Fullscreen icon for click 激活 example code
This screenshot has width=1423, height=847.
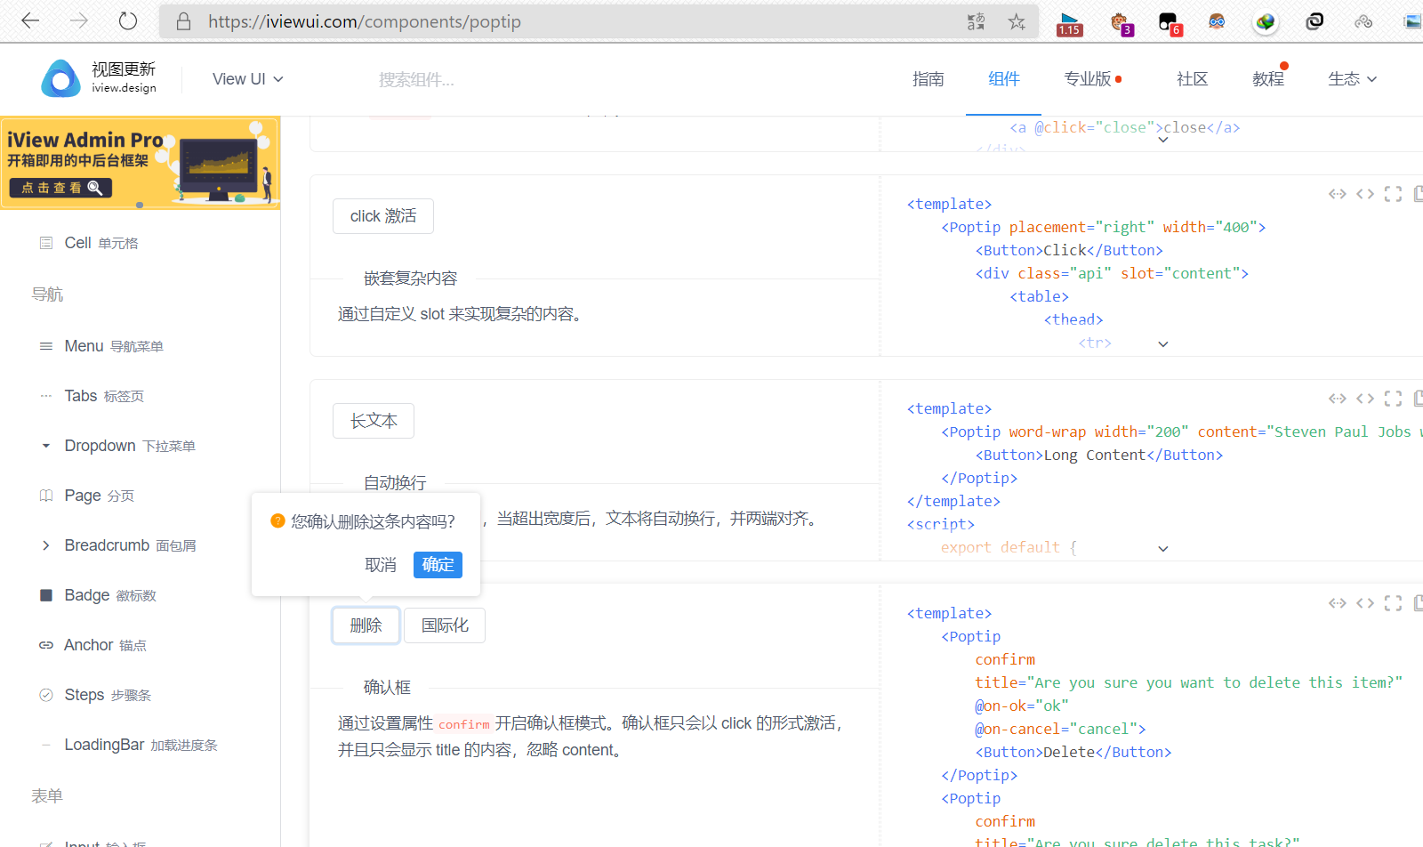click(1394, 194)
